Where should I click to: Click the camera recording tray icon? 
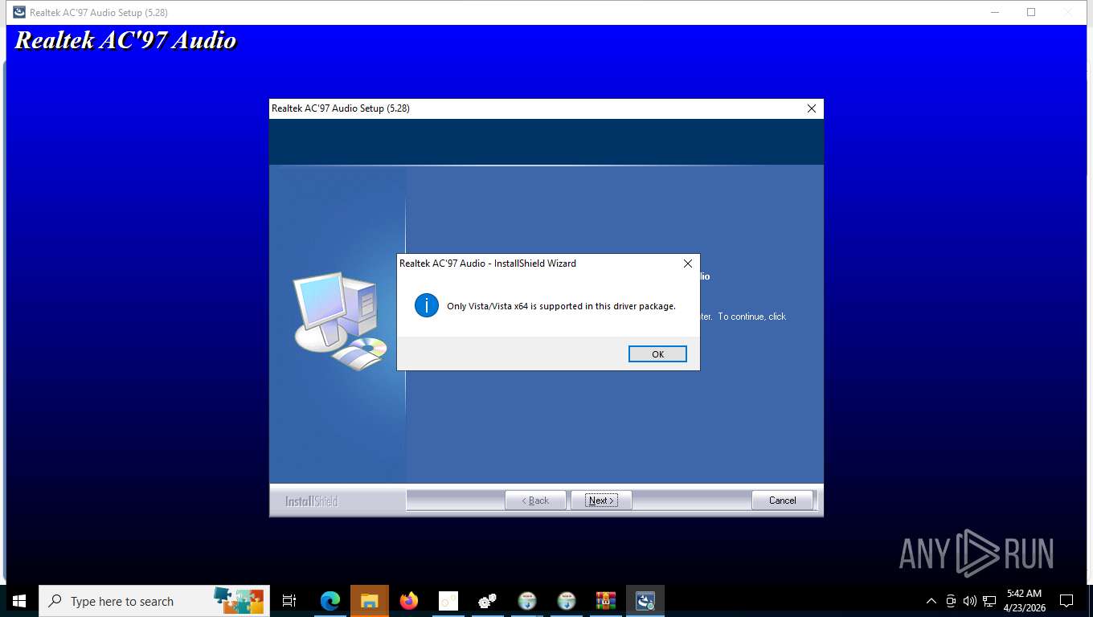click(951, 601)
